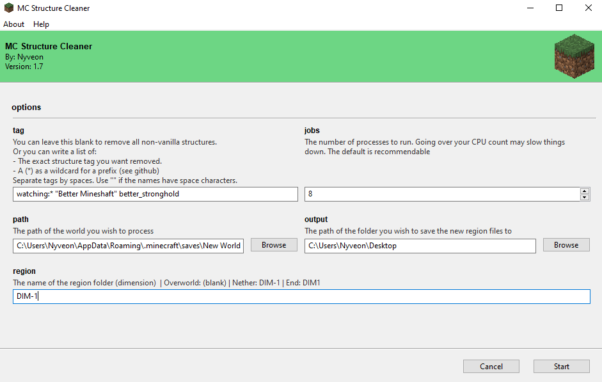Click the Overworld/Nether/End region description text

[166, 283]
